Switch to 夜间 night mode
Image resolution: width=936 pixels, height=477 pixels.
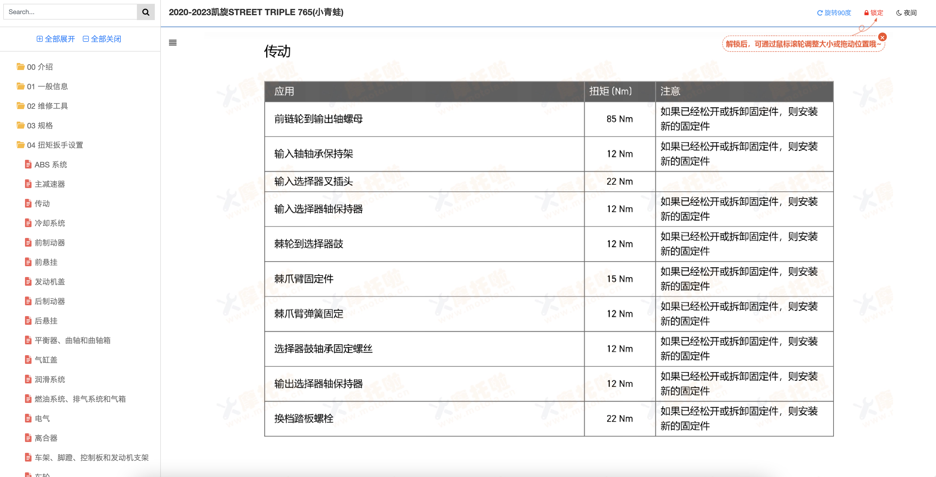(x=906, y=13)
